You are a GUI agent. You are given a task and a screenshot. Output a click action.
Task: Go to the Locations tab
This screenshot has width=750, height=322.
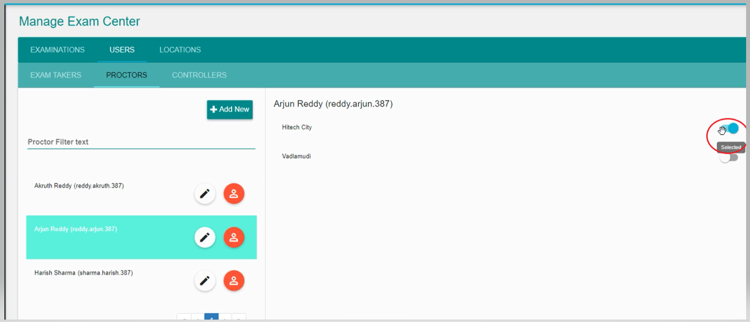(x=180, y=50)
